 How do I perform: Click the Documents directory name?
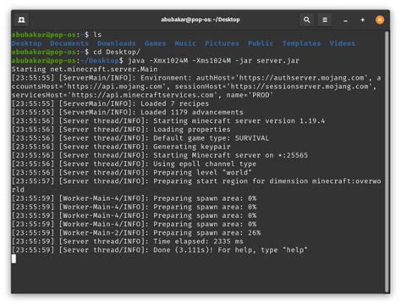[69, 43]
